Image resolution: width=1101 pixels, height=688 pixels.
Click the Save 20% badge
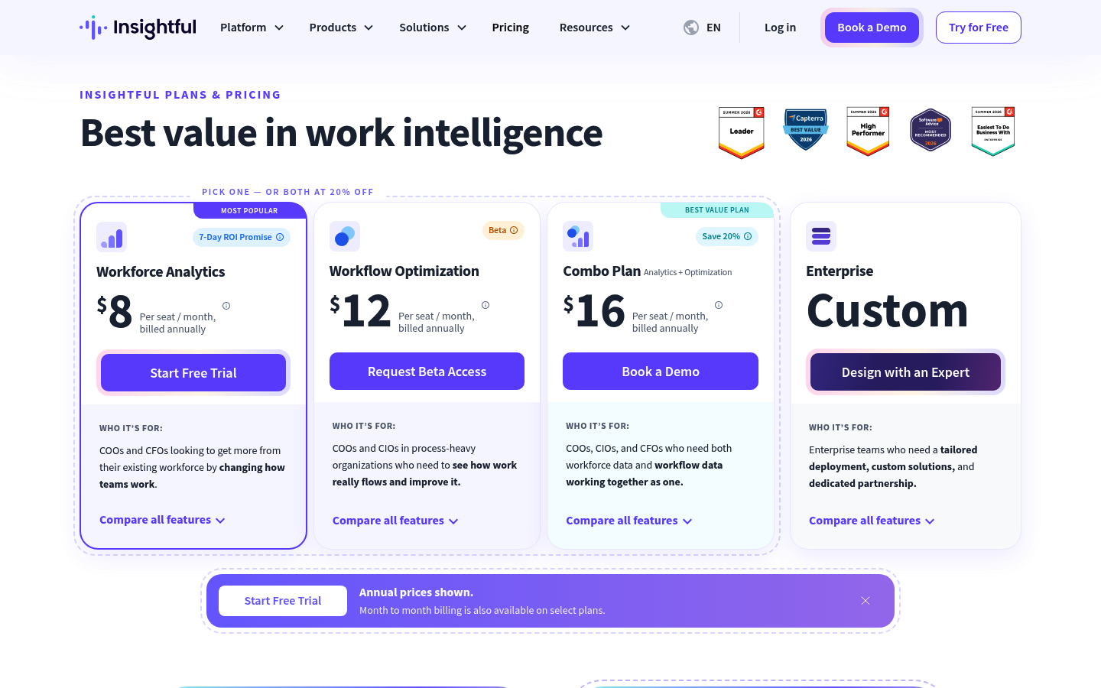727,236
